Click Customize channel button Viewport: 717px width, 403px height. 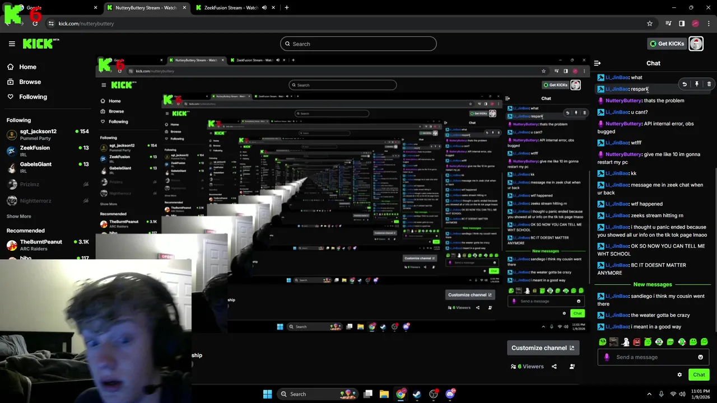(543, 348)
